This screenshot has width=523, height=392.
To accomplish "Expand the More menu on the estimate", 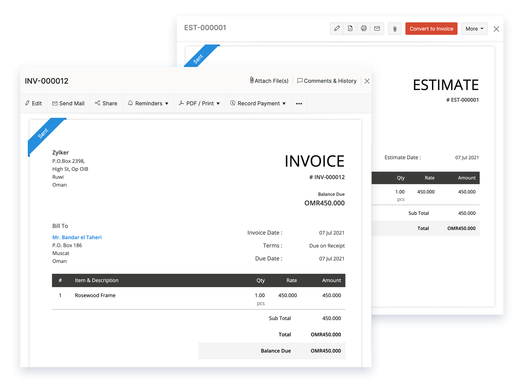I will 474,28.
